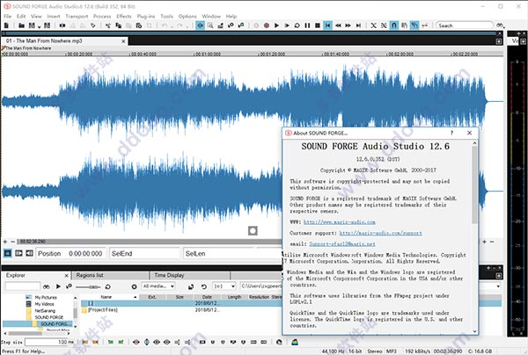This screenshot has width=528, height=355.
Task: Click the Go to Start transport button
Action: coord(327,25)
